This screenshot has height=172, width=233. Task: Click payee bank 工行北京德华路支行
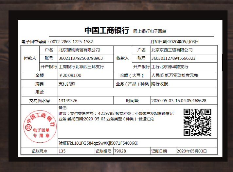pos(170,67)
